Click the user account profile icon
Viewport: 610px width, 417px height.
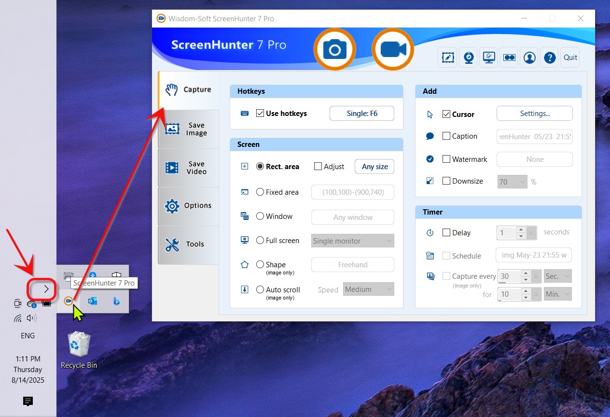click(x=529, y=58)
